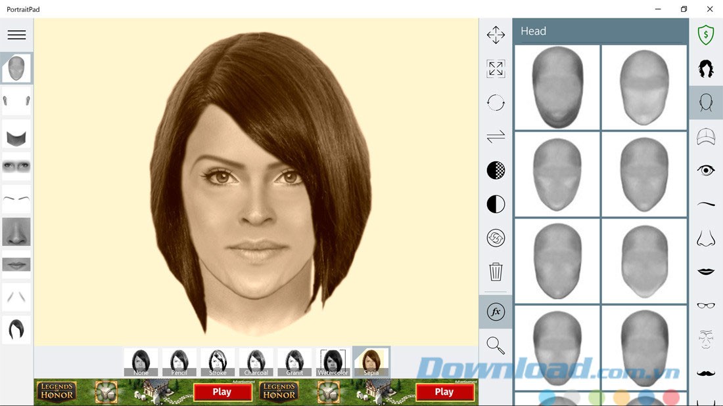
Task: Select the Watercolor effect thumbnail
Action: click(333, 362)
